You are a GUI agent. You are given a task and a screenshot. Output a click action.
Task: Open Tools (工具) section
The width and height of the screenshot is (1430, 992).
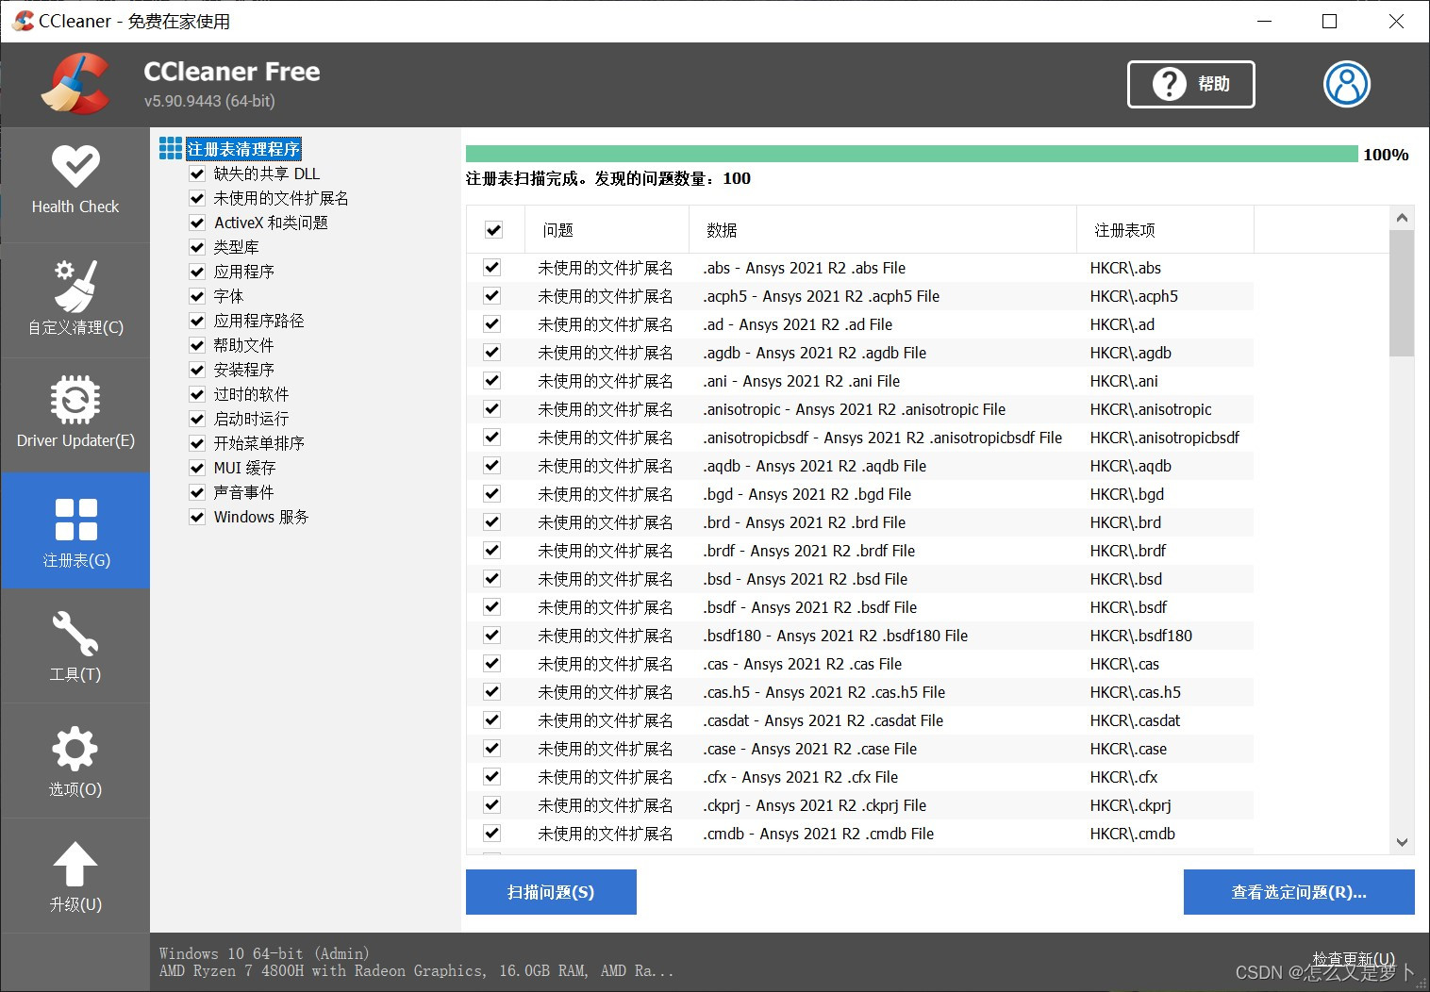point(75,645)
